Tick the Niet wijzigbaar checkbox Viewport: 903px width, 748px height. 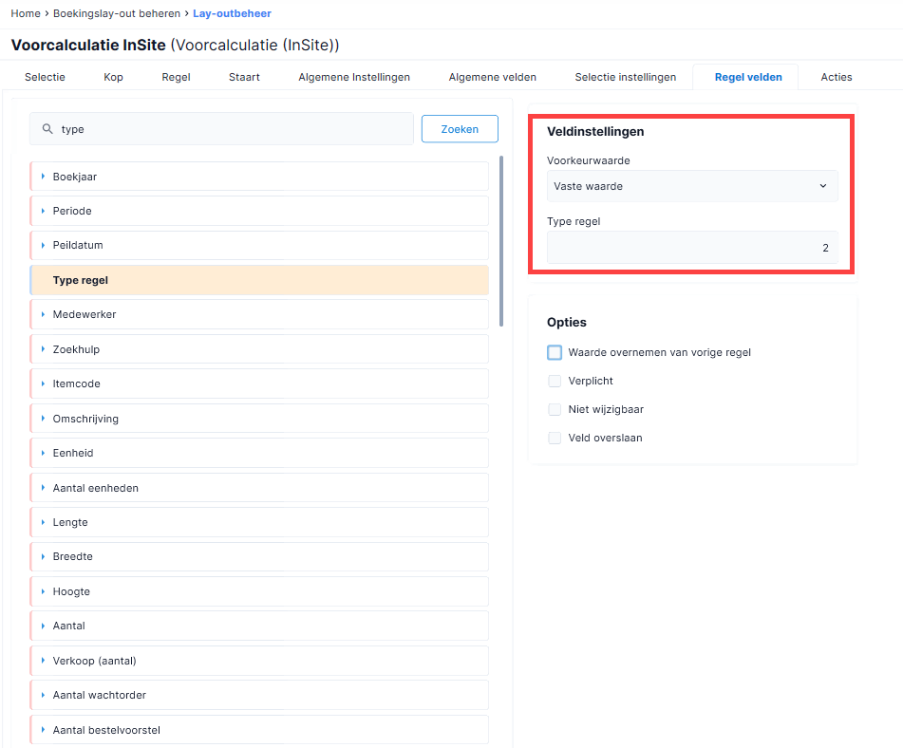[x=555, y=409]
